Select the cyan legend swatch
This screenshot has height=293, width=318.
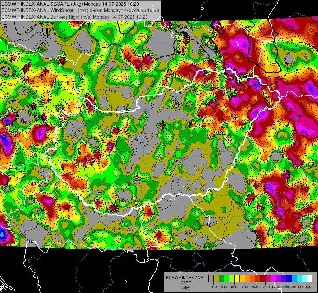point(299,279)
